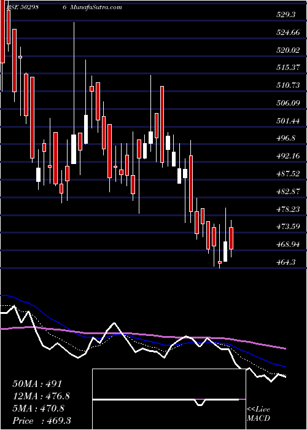307x430 pixels.
Task: Select the 520.02 price level label
Action: pyautogui.click(x=288, y=50)
